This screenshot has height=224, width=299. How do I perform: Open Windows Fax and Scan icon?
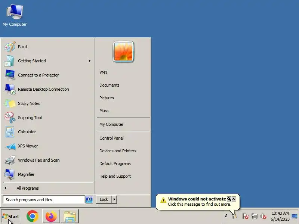coord(10,160)
